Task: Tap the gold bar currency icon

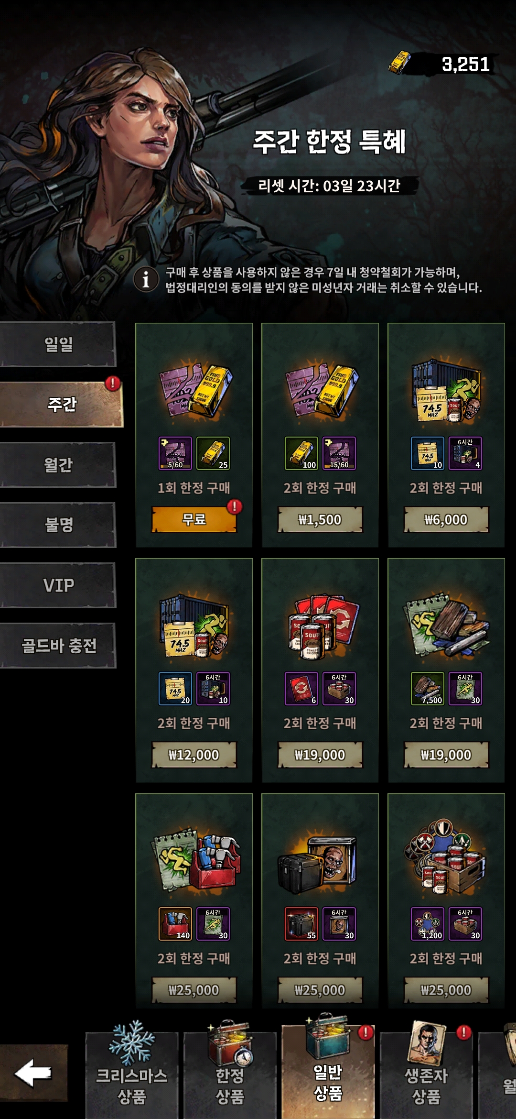Action: point(399,63)
